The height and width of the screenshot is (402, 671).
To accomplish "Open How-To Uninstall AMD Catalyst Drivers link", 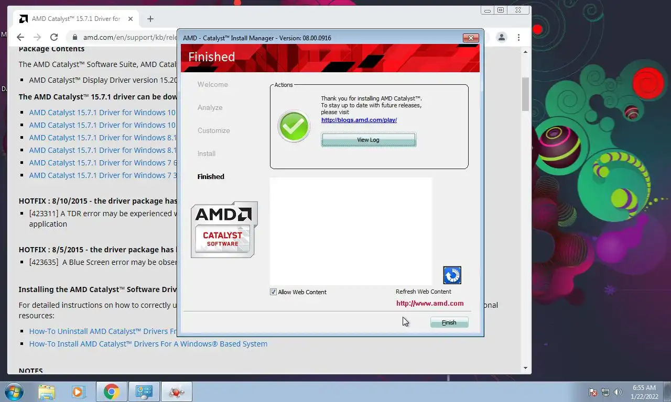I will pyautogui.click(x=103, y=331).
